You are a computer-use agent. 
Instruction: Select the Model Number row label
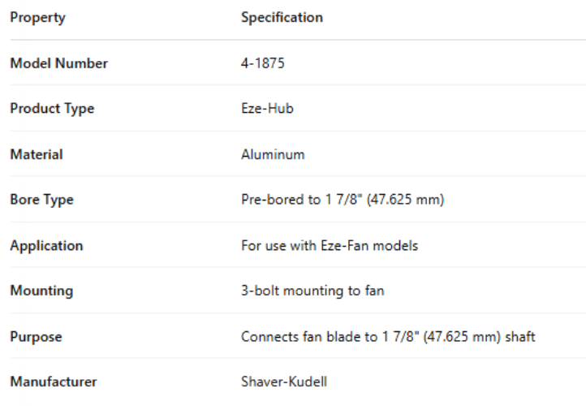(x=58, y=63)
